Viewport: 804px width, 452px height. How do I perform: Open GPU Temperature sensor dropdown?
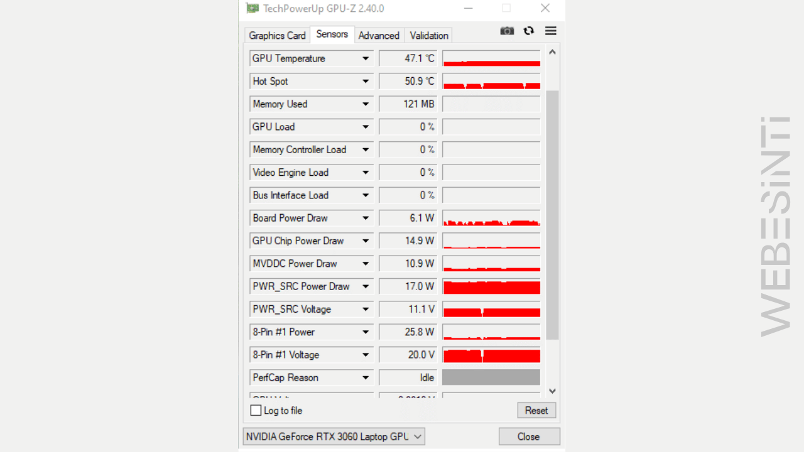click(x=365, y=58)
